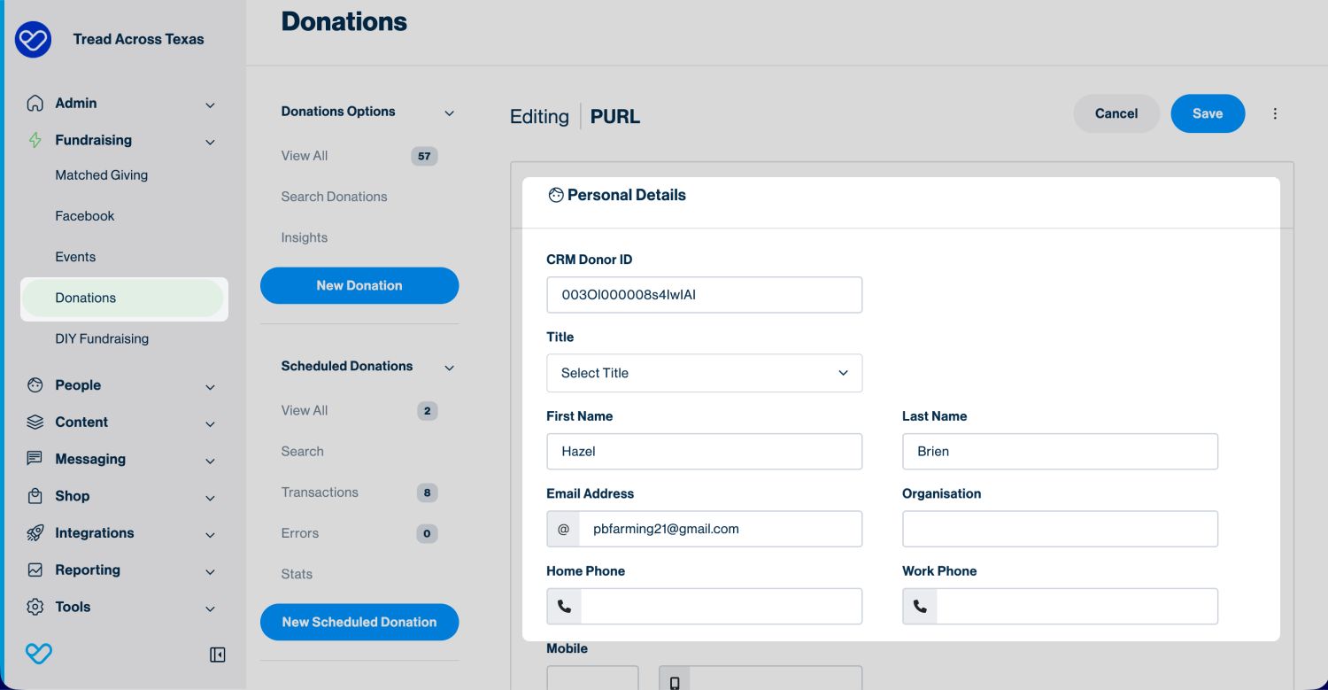This screenshot has height=690, width=1328.
Task: Collapse the Donations Options section
Action: [449, 112]
